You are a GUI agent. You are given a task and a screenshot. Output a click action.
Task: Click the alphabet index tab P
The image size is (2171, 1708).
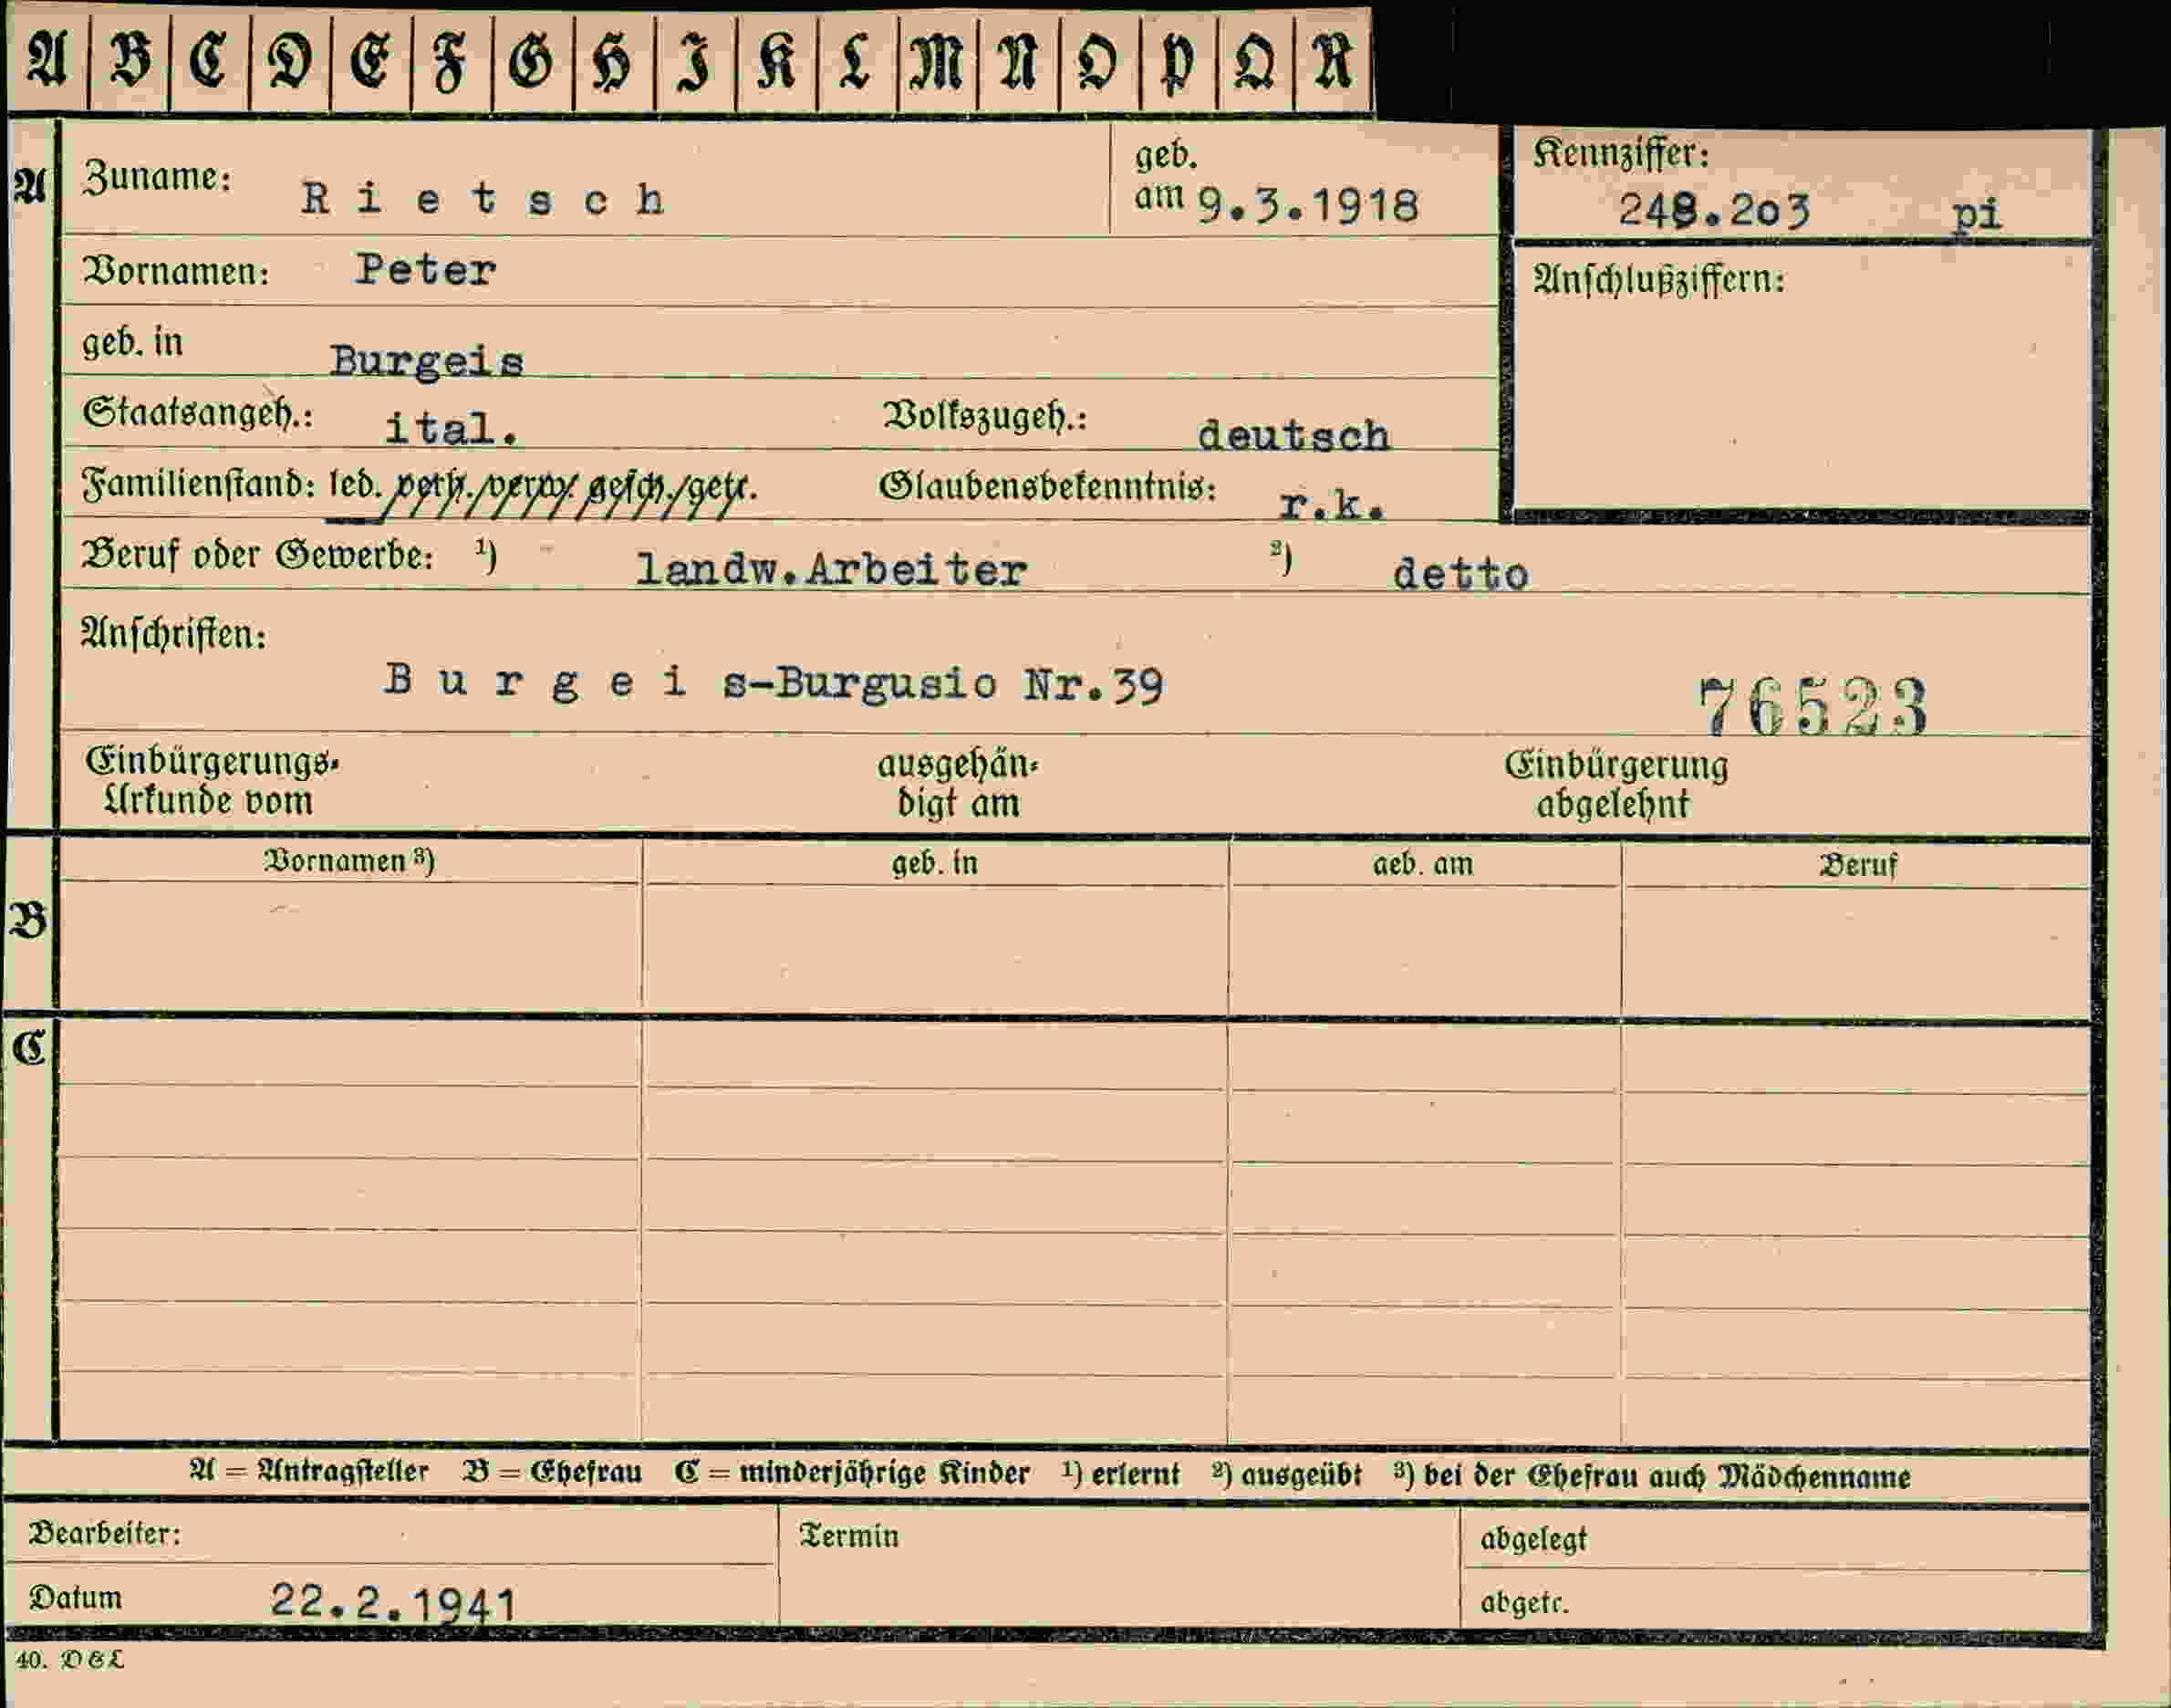pos(1177,62)
